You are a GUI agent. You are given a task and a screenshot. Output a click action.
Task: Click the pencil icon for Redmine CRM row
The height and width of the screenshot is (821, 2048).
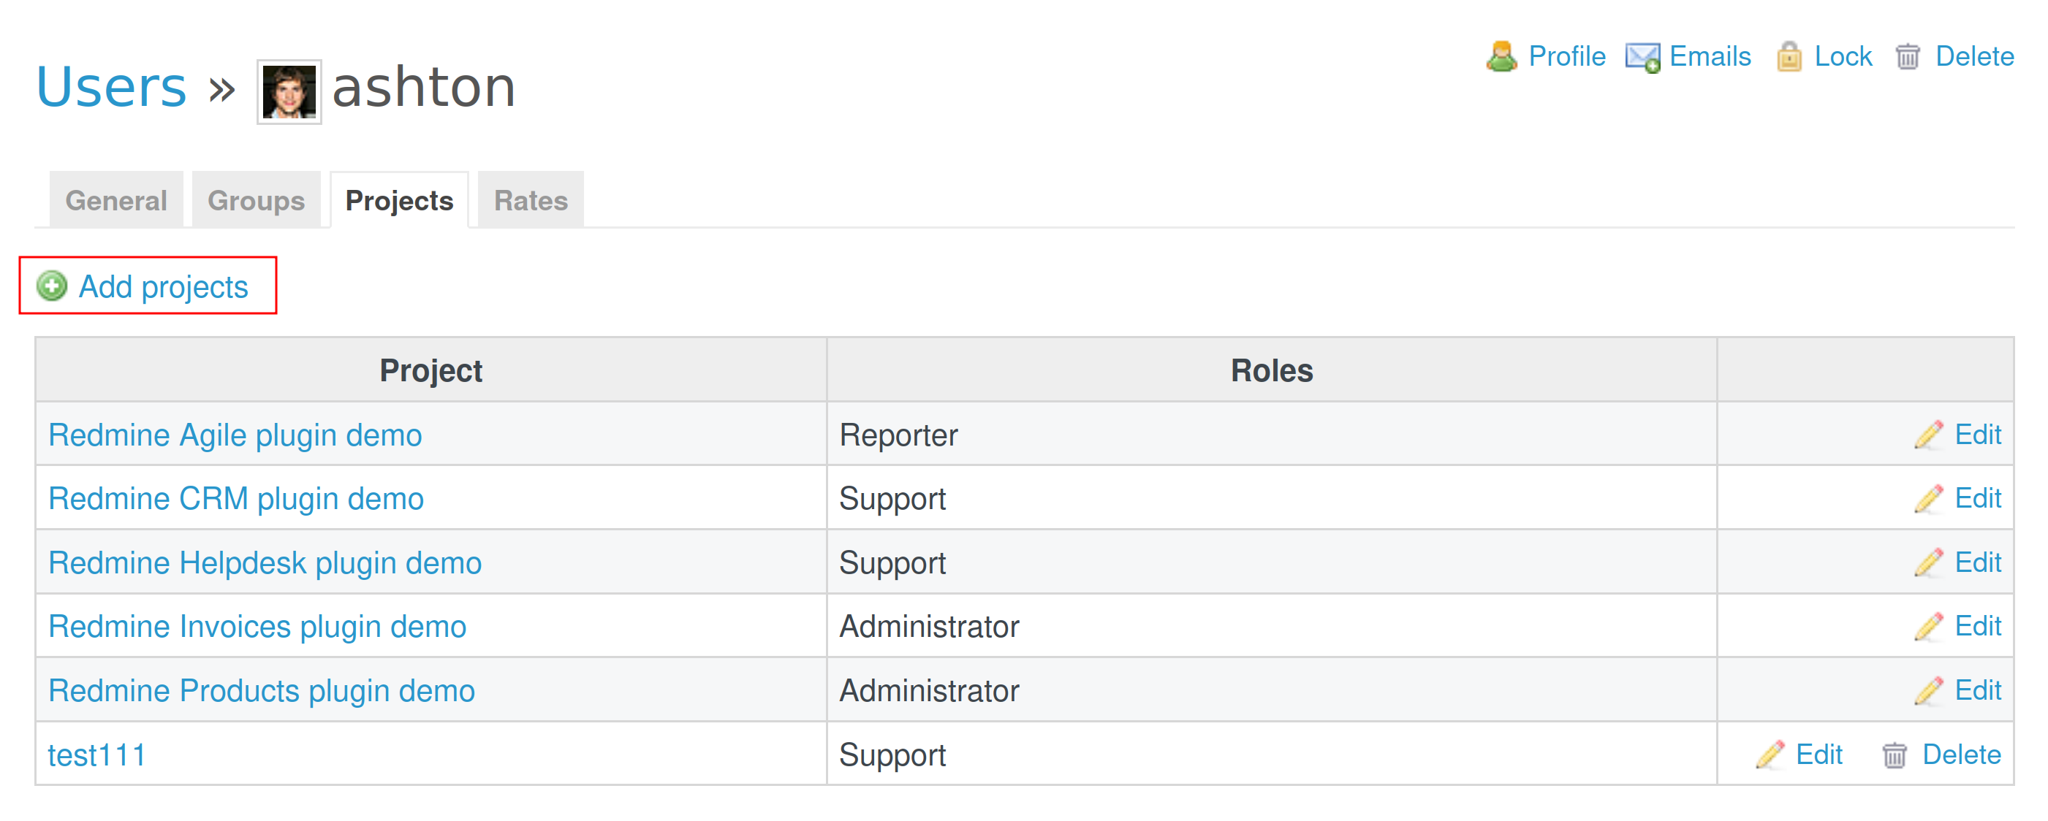tap(1929, 498)
